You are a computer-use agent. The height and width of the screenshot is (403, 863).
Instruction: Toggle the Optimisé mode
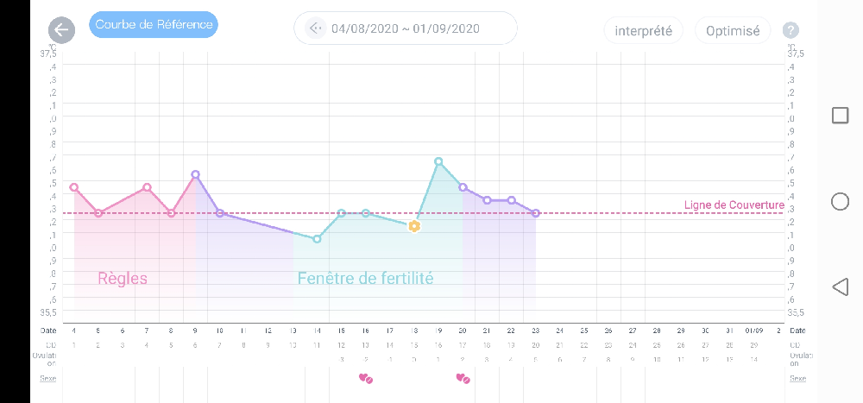(x=733, y=30)
